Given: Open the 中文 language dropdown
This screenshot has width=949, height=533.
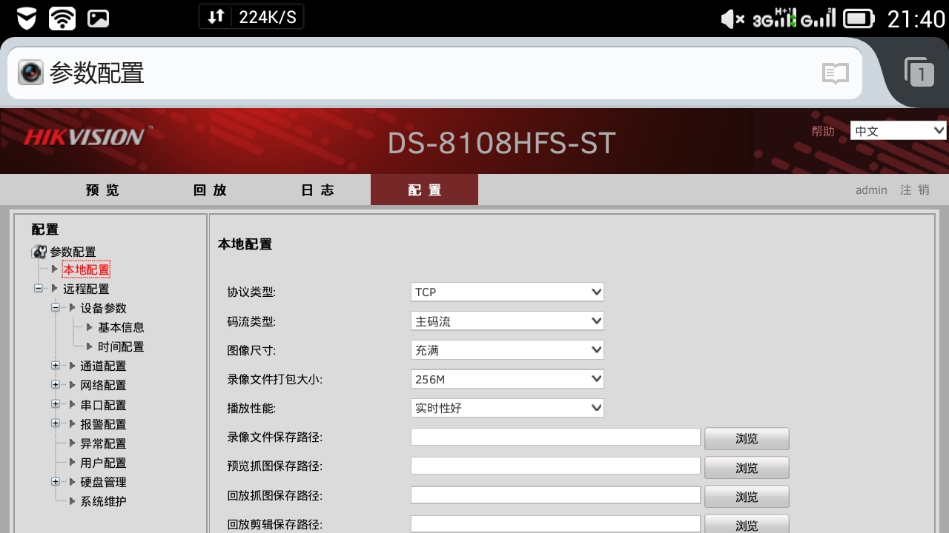Looking at the screenshot, I should point(899,131).
